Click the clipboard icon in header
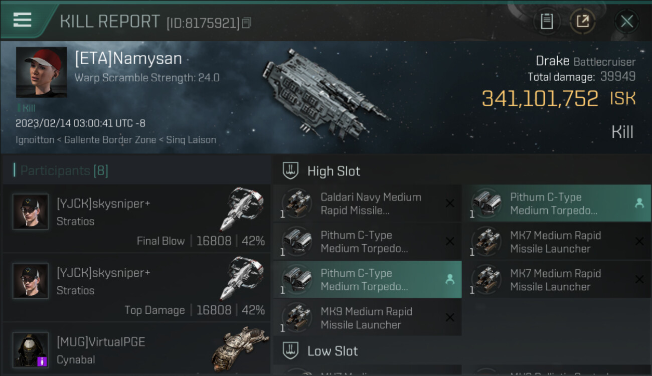Screen dimensions: 652x376 pyautogui.click(x=547, y=22)
